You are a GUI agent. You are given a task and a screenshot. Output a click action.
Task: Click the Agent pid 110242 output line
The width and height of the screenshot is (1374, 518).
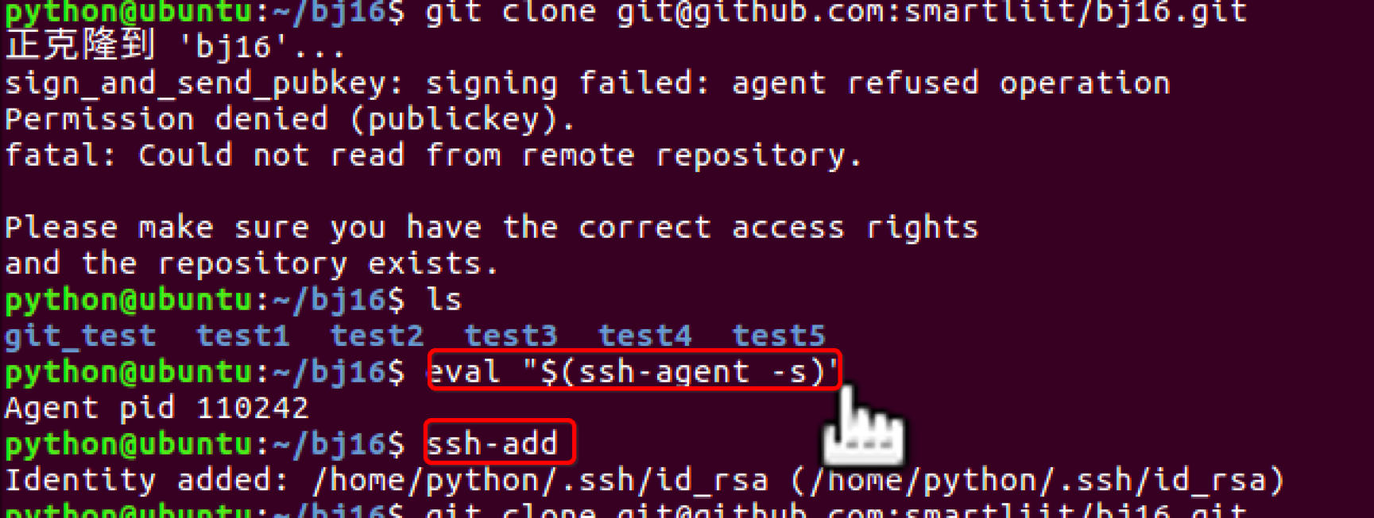(x=157, y=408)
